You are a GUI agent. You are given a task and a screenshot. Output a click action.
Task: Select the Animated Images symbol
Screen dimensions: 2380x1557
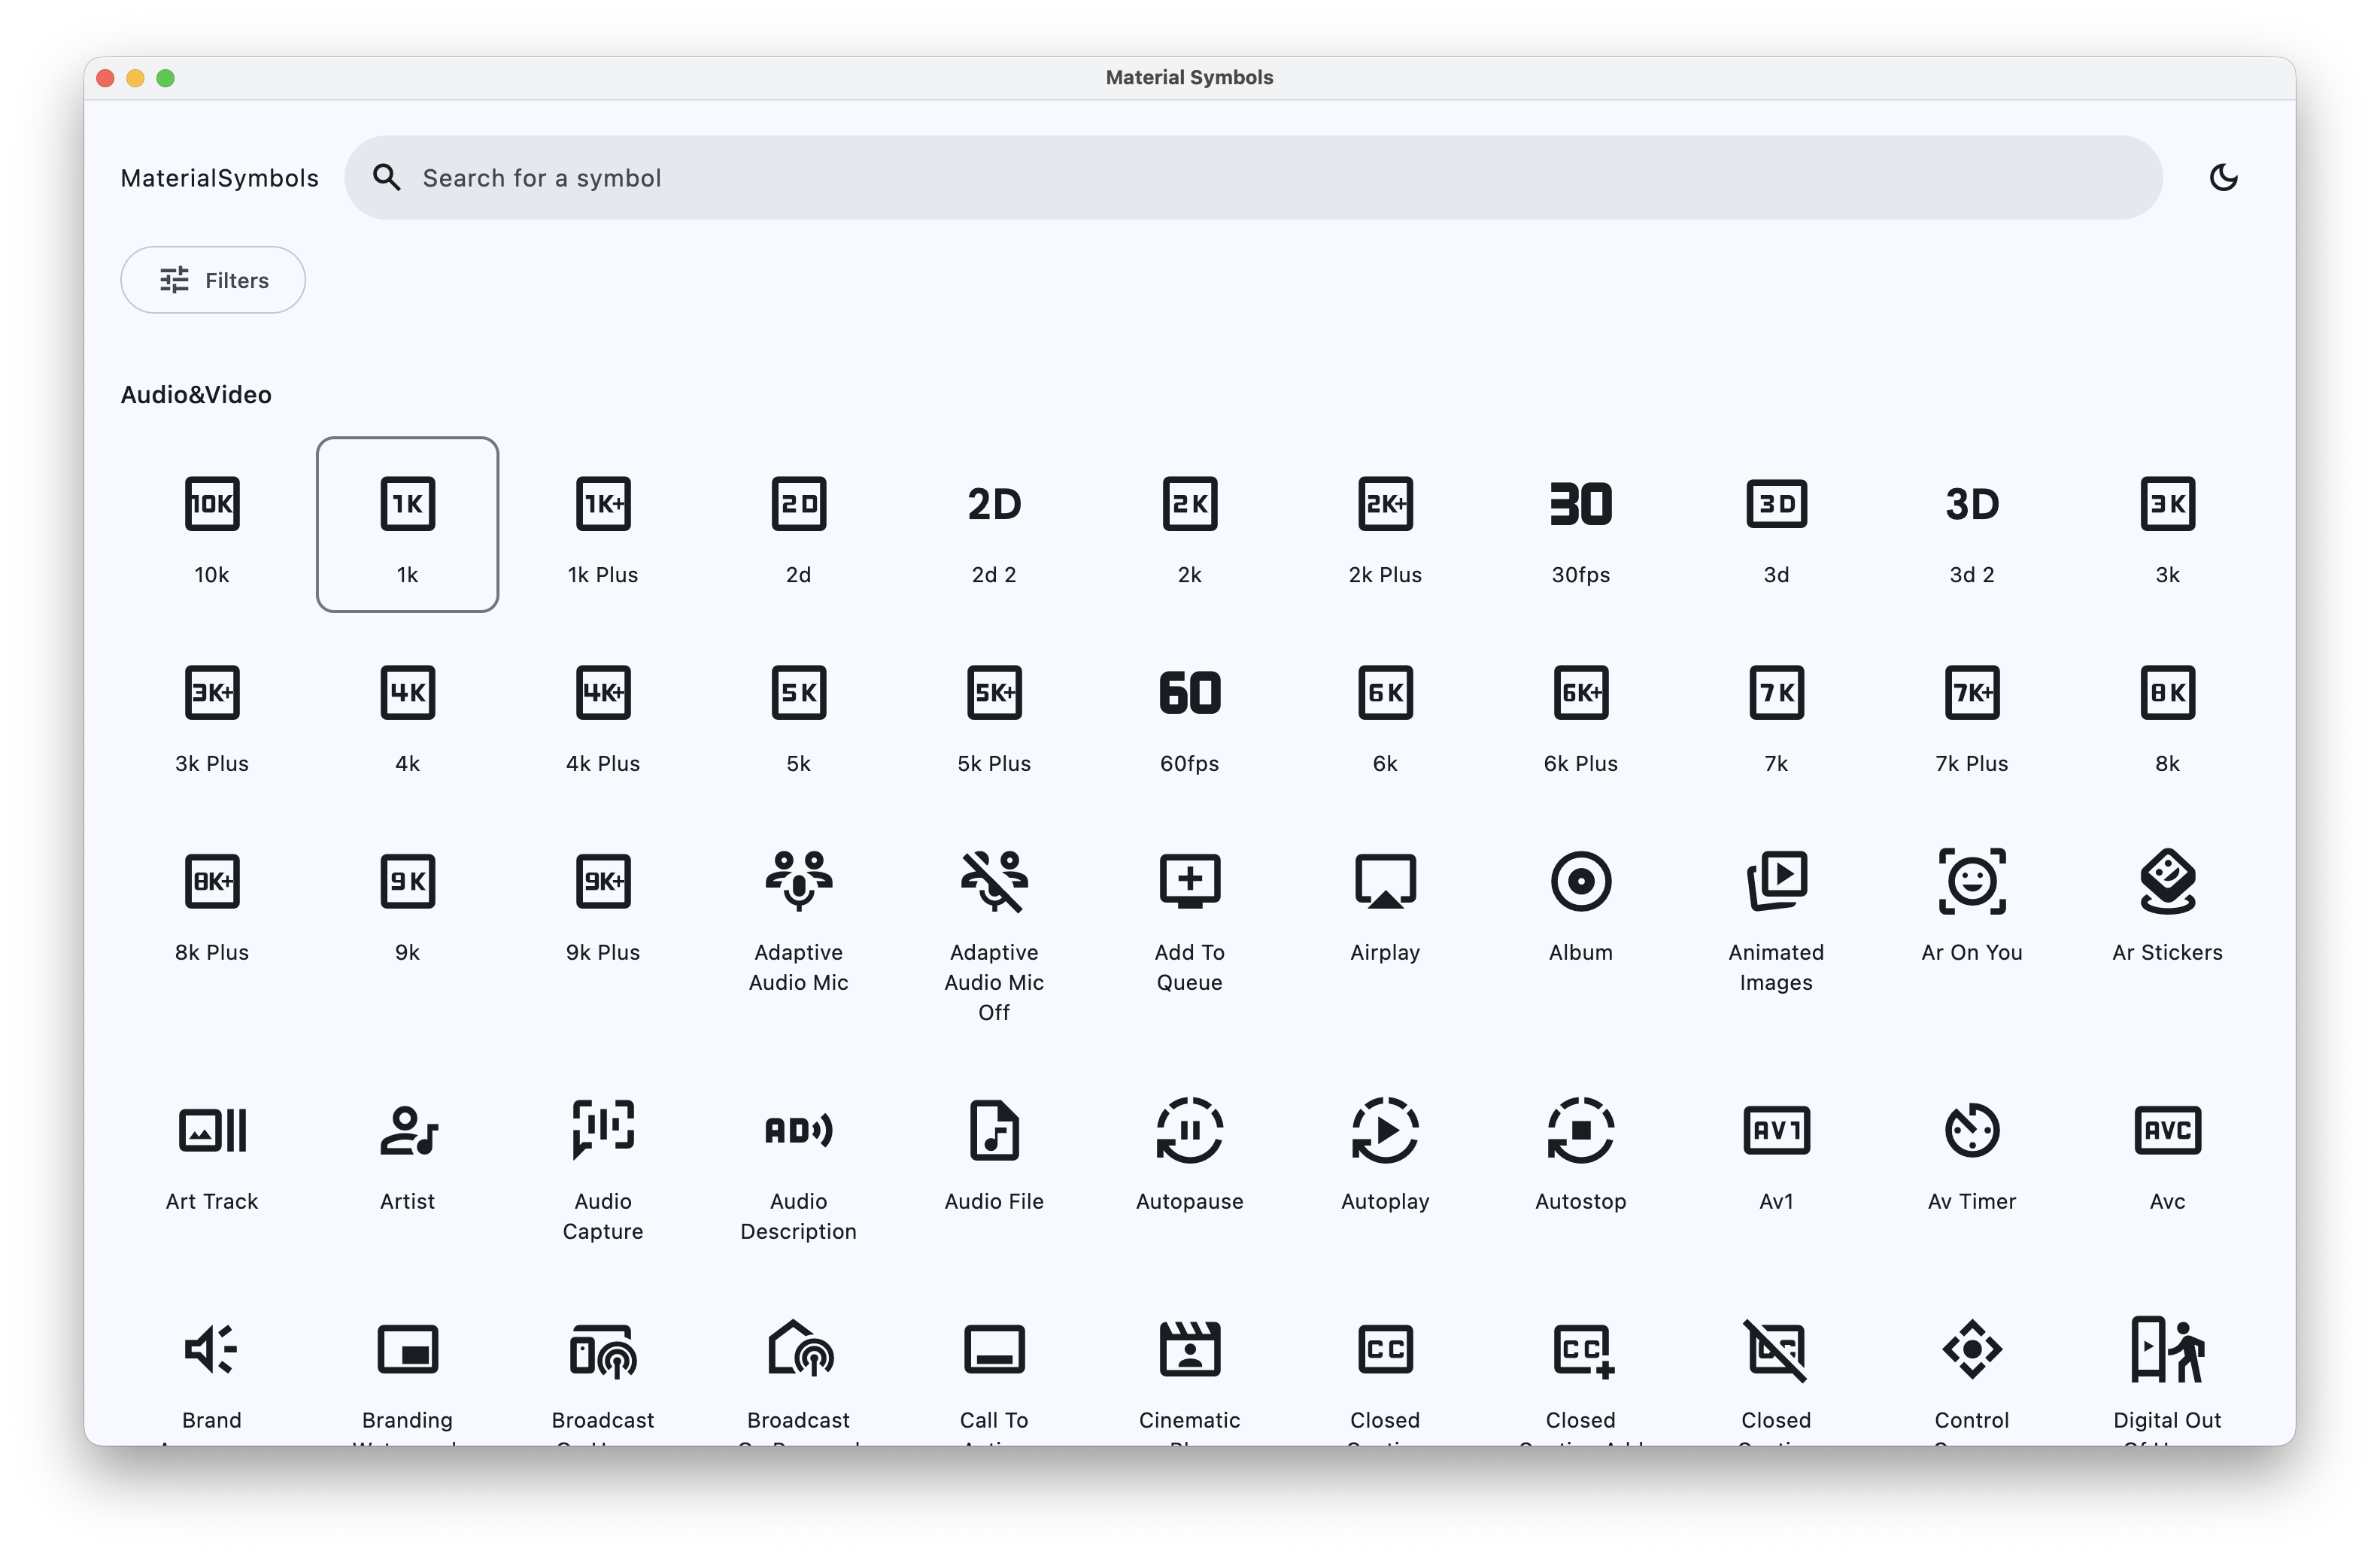click(x=1776, y=881)
